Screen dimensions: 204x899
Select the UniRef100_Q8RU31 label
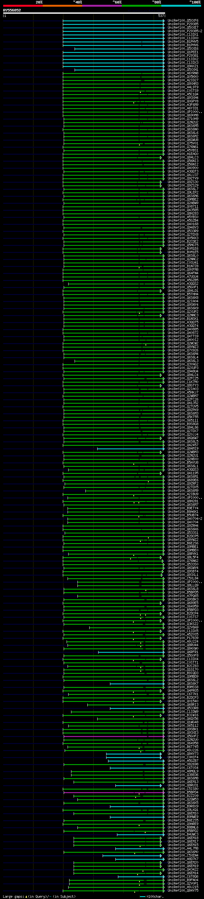click(183, 785)
